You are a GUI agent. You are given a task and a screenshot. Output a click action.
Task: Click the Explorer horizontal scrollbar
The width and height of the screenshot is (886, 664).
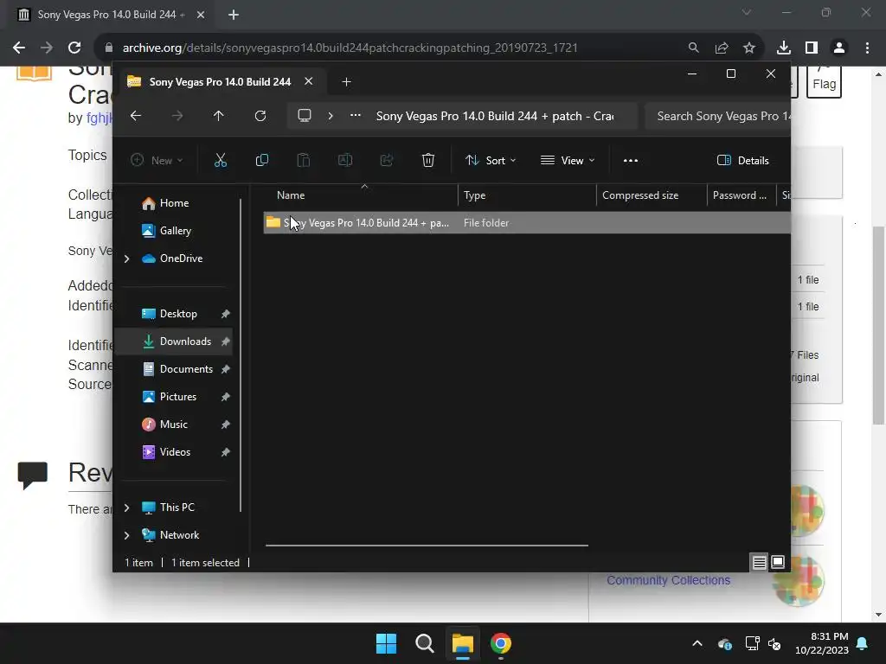pos(427,546)
